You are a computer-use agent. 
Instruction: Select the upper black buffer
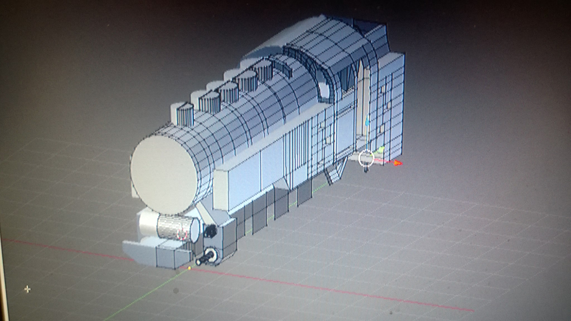pyautogui.click(x=211, y=231)
